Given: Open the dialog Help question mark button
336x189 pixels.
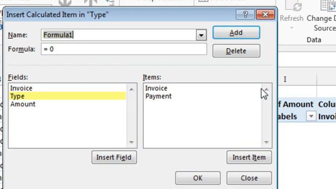Looking at the screenshot, I should tap(245, 14).
